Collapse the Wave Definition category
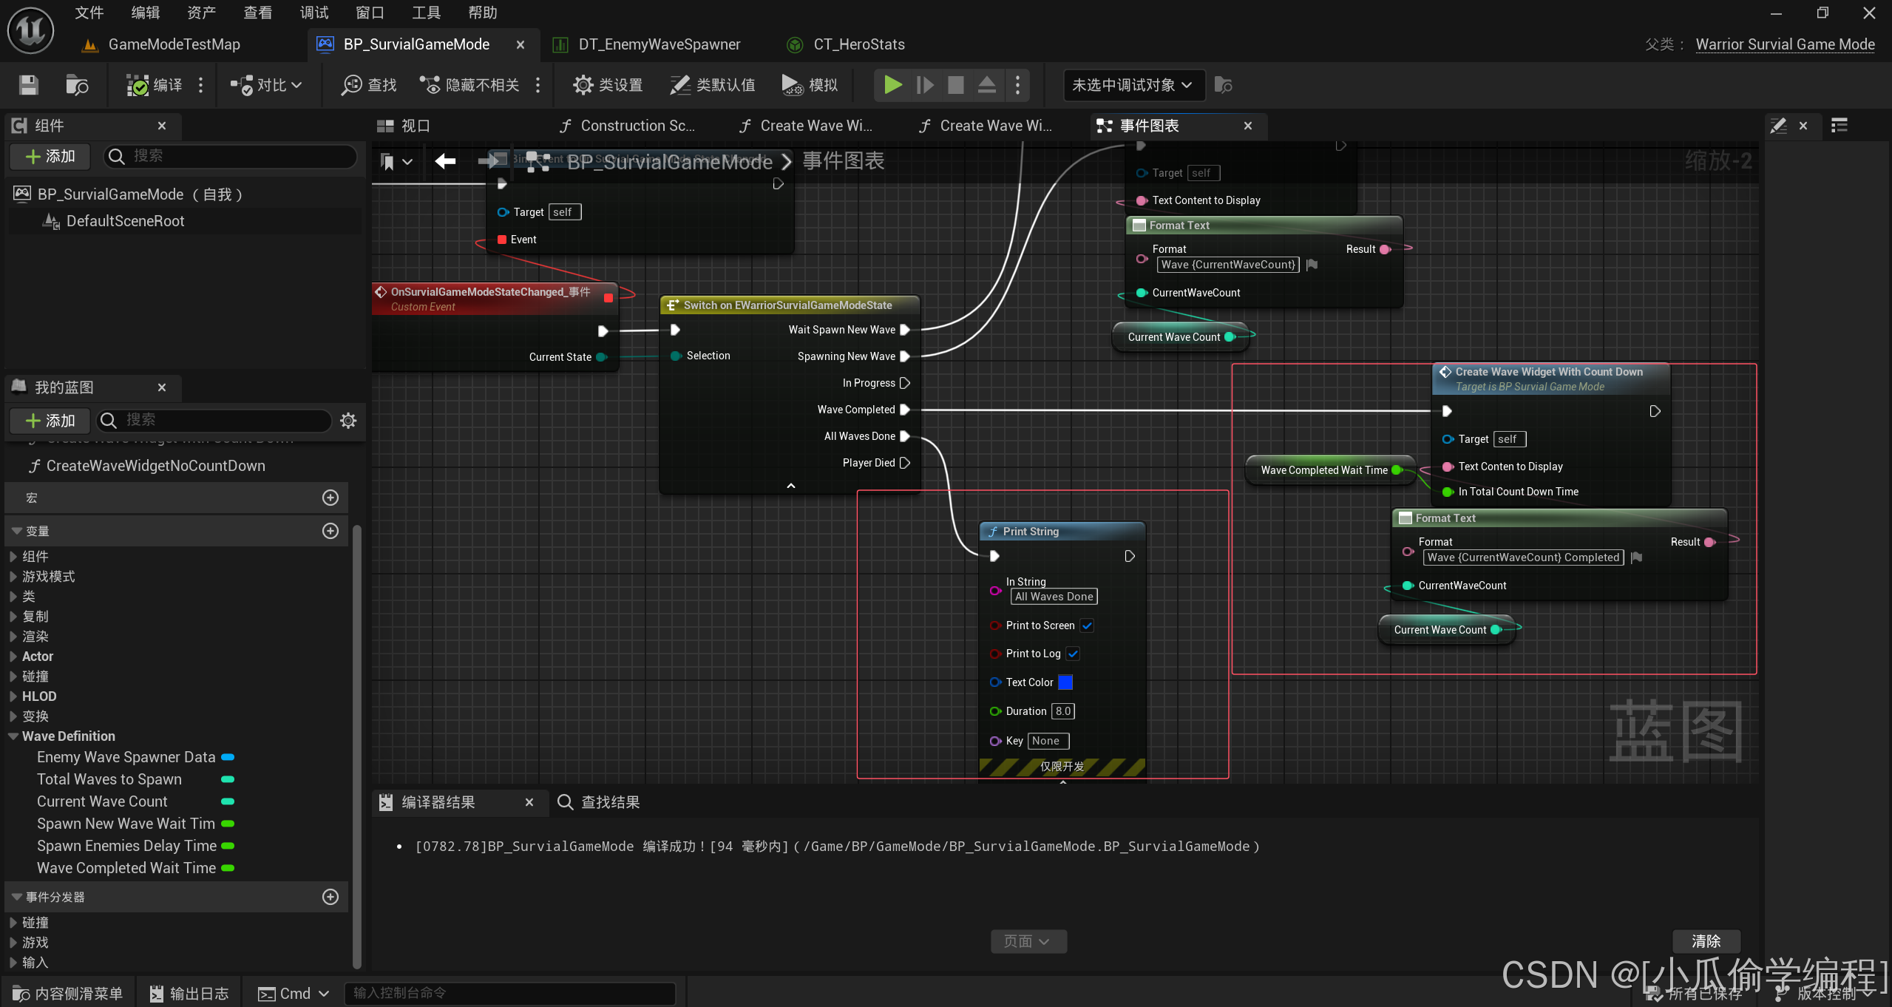 (x=13, y=736)
